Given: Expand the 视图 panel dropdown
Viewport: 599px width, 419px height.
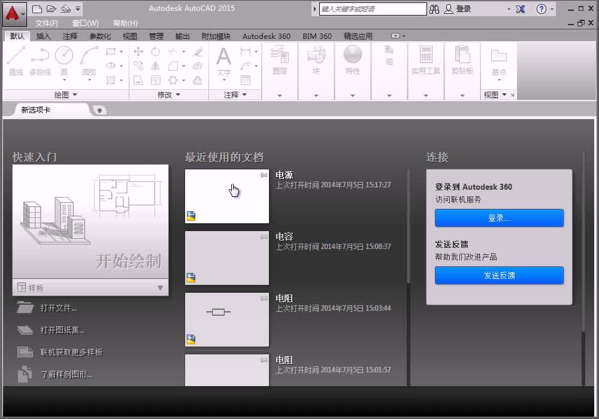Looking at the screenshot, I should (495, 95).
